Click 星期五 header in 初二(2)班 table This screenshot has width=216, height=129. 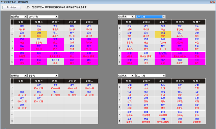click(197, 81)
